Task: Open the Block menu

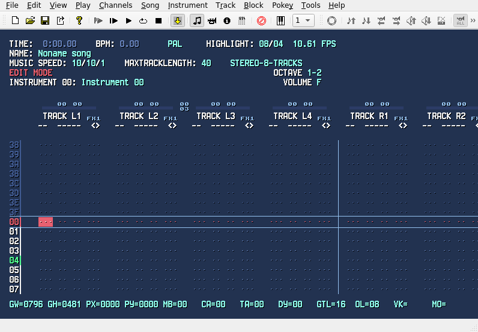Action: coord(253,5)
